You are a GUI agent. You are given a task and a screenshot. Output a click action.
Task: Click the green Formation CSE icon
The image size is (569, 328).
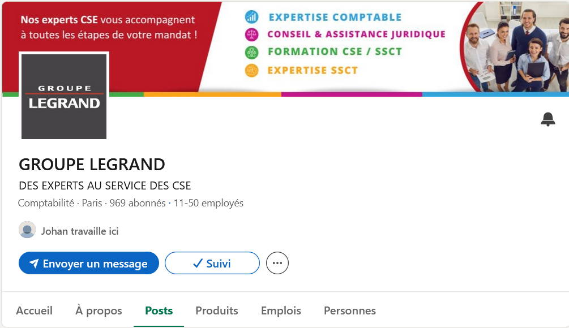tap(251, 53)
